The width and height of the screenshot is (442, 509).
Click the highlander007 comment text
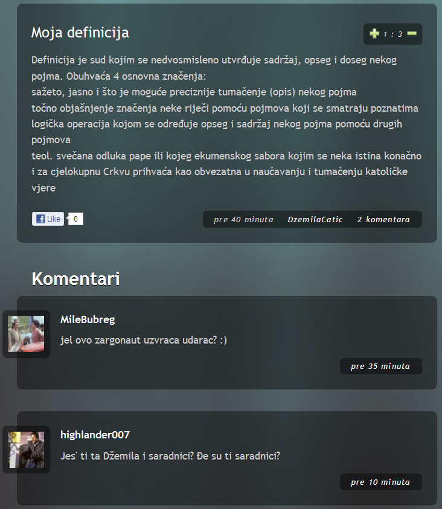(x=170, y=456)
